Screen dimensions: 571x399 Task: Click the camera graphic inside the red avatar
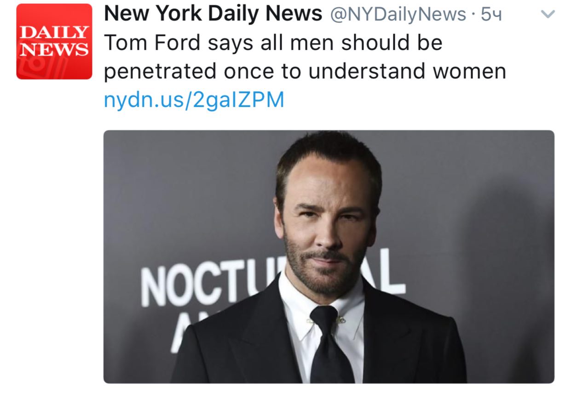34,67
